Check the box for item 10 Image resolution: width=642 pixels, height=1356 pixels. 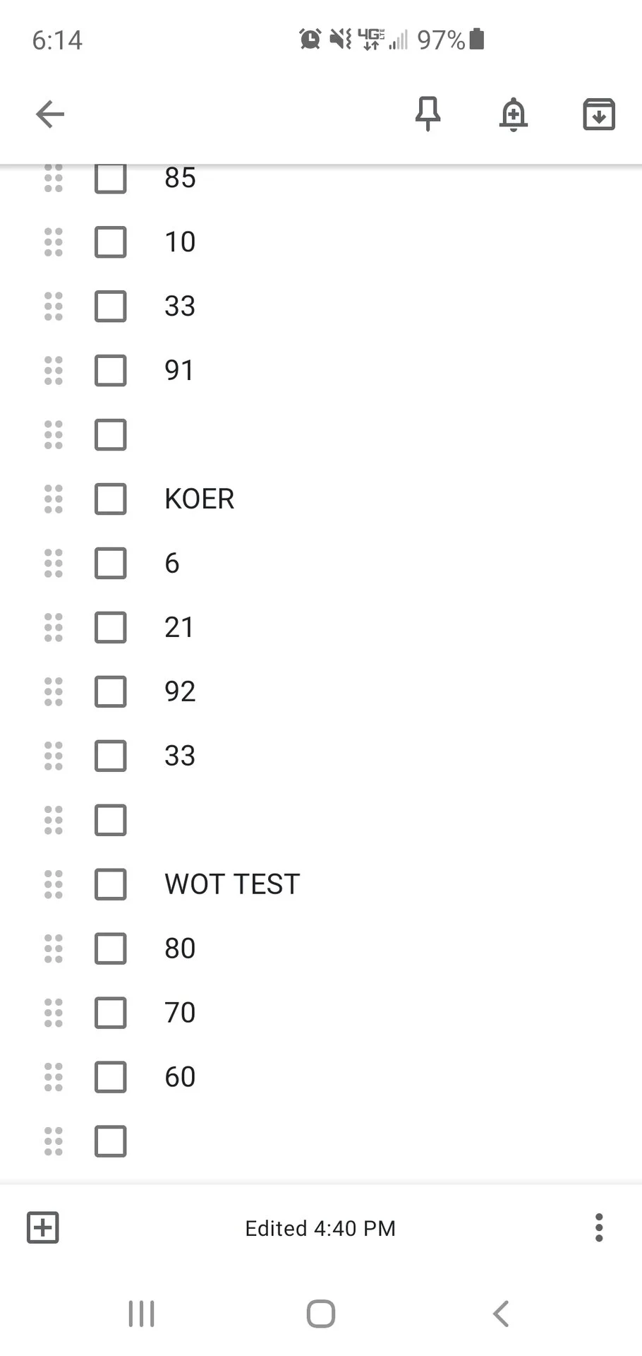[x=111, y=242]
